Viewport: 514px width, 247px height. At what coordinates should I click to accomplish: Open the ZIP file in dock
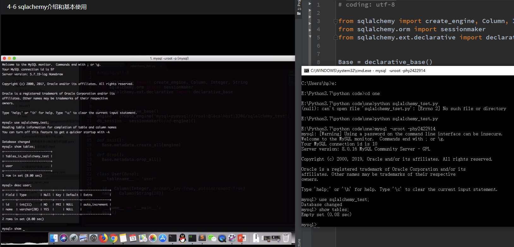pyautogui.click(x=256, y=238)
